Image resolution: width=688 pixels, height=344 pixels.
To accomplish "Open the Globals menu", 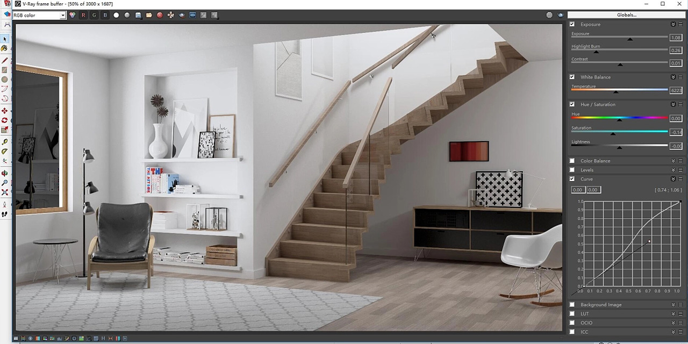I will click(x=626, y=15).
